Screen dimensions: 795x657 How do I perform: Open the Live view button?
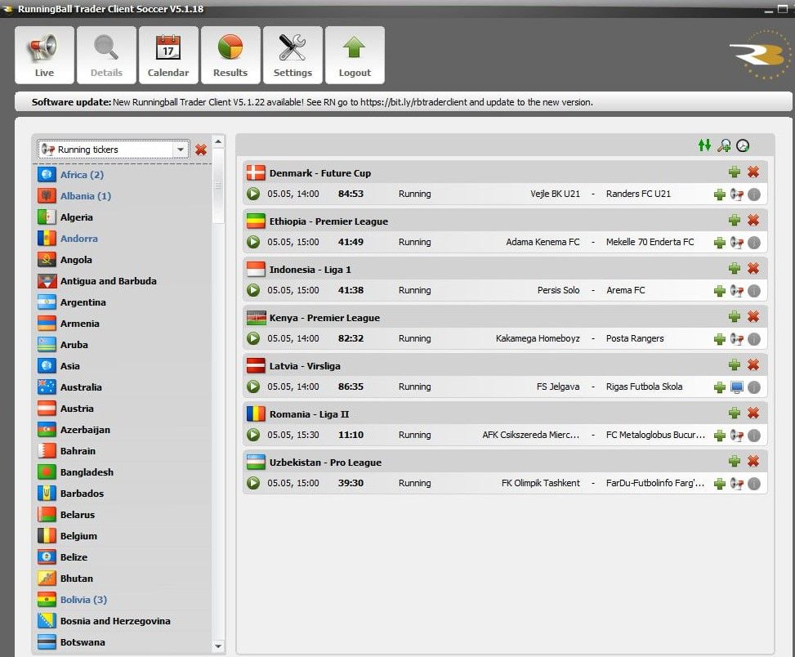coord(45,56)
